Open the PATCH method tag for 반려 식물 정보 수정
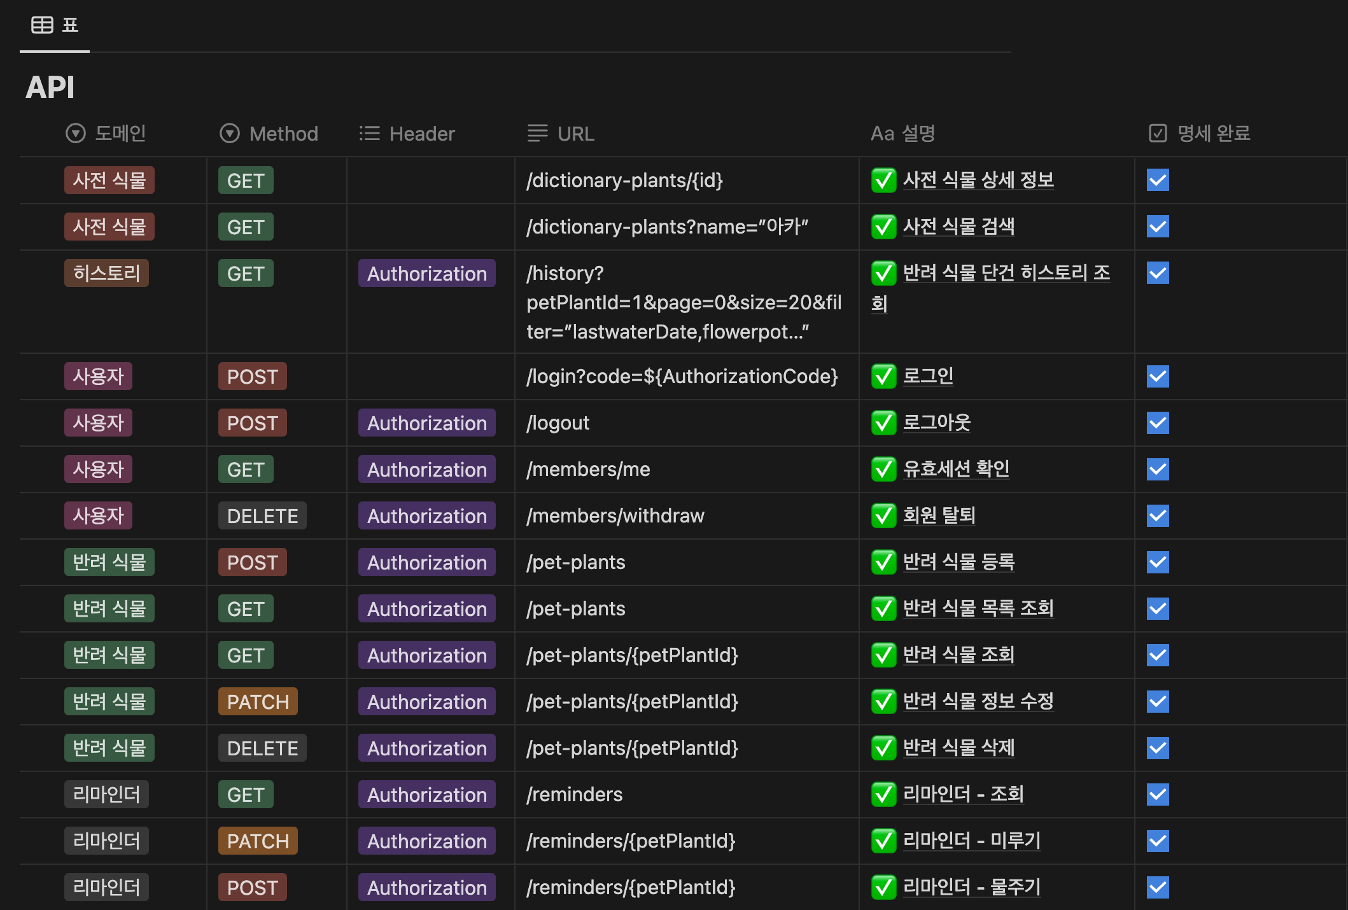This screenshot has width=1348, height=910. click(x=258, y=702)
